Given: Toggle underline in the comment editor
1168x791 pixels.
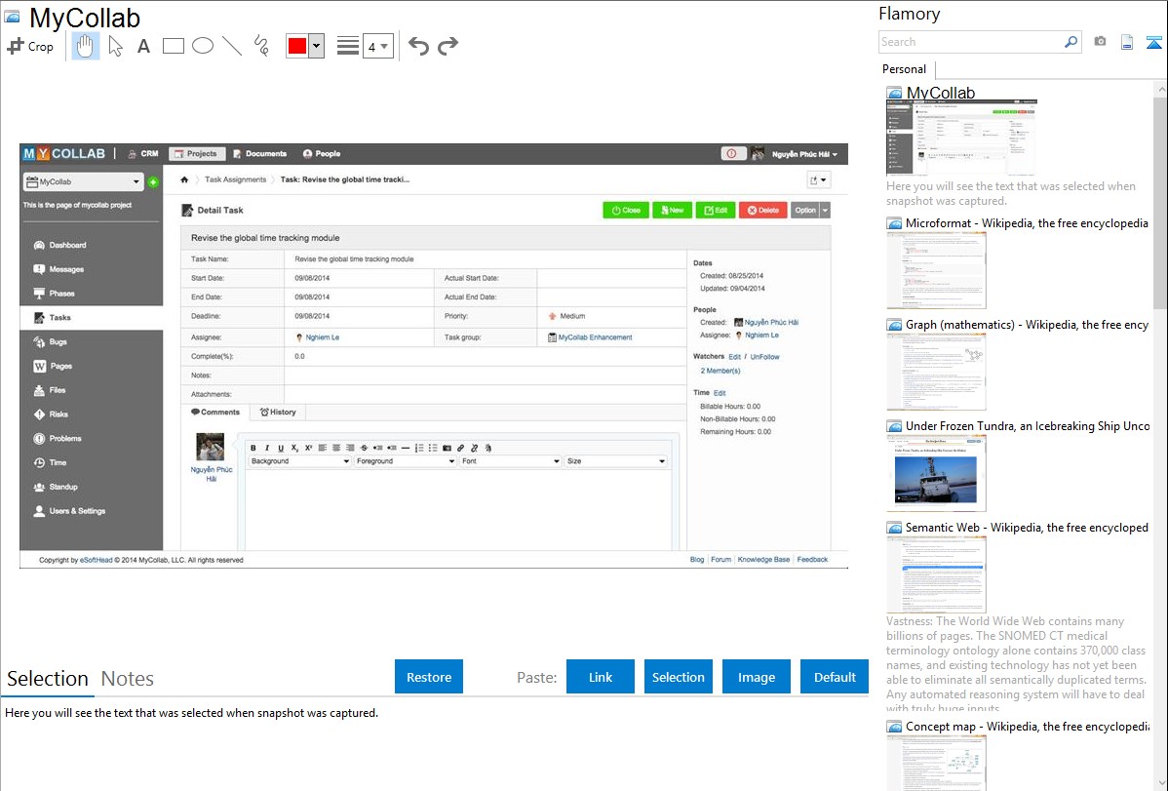Looking at the screenshot, I should (281, 448).
